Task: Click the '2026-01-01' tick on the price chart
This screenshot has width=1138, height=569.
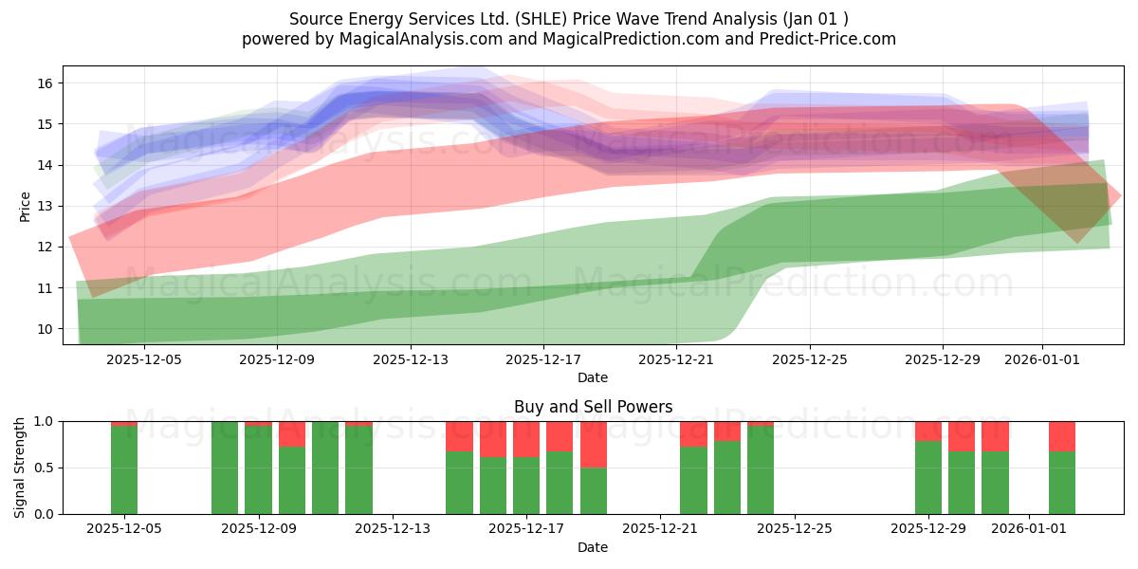Action: (1042, 359)
